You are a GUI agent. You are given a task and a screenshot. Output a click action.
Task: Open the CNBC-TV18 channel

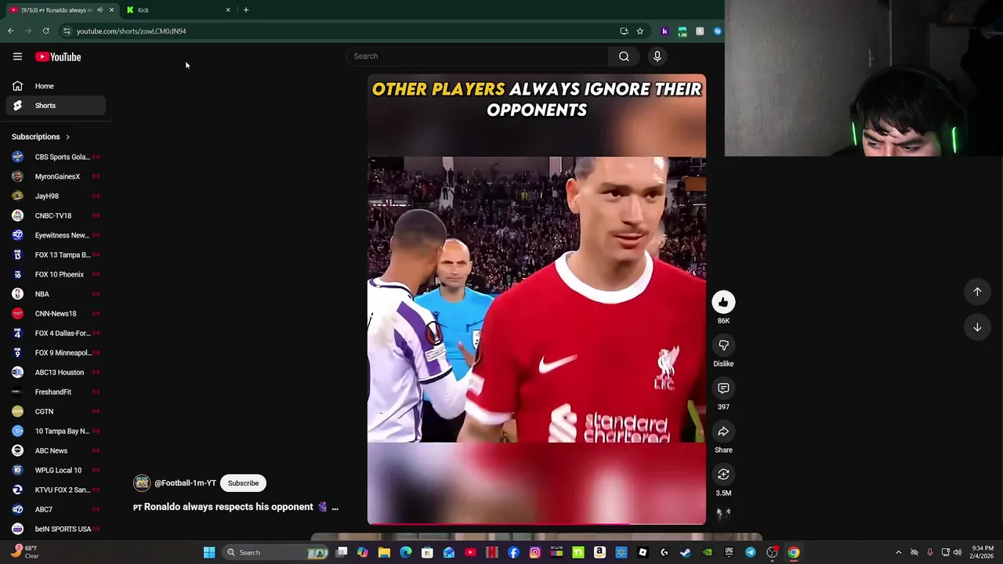pyautogui.click(x=55, y=215)
